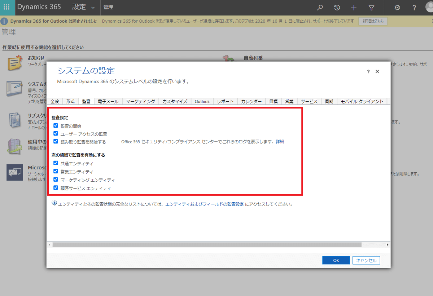
Task: Open the 詳細 link after Office 365 text
Action: (280, 142)
